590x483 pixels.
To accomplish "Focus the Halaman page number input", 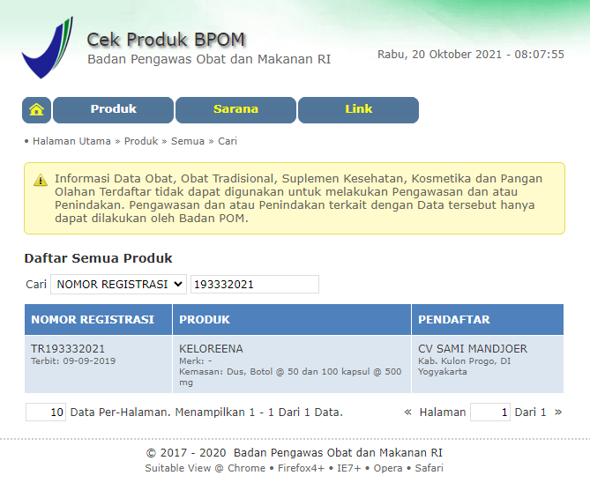I will 490,412.
